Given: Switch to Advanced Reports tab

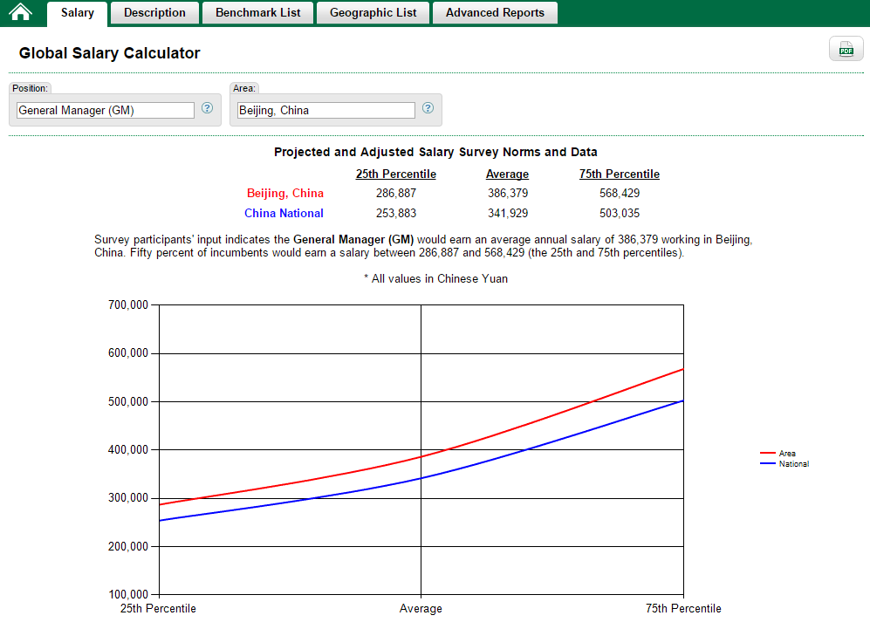Looking at the screenshot, I should click(495, 13).
